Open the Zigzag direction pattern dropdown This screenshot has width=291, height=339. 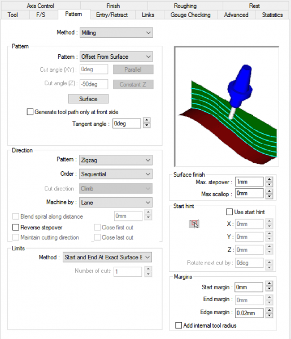116,160
